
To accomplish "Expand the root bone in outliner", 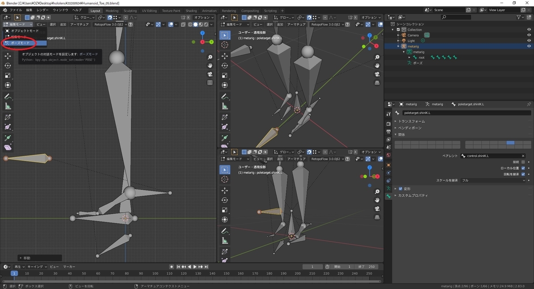I will pyautogui.click(x=410, y=57).
